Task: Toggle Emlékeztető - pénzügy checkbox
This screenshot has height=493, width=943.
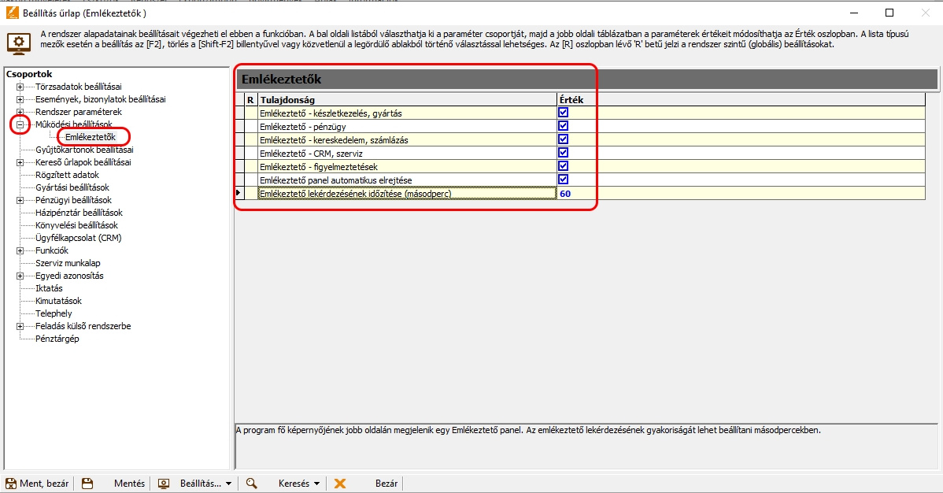Action: tap(563, 126)
